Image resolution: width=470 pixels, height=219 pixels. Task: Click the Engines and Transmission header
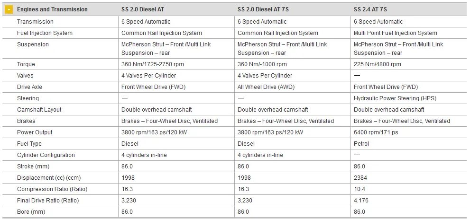[52, 9]
